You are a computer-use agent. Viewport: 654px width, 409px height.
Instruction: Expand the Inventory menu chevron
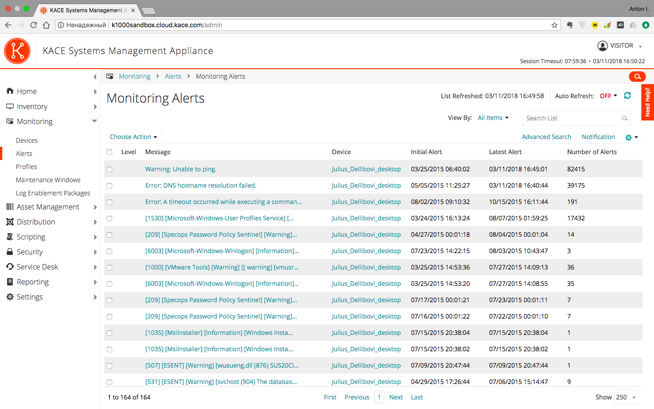(x=95, y=107)
